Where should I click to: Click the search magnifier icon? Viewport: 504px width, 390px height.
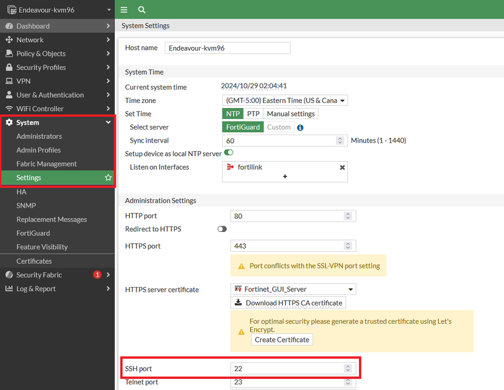coord(142,10)
